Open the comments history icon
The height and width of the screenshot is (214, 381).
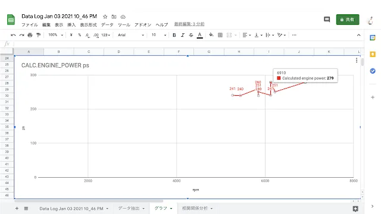pos(327,20)
